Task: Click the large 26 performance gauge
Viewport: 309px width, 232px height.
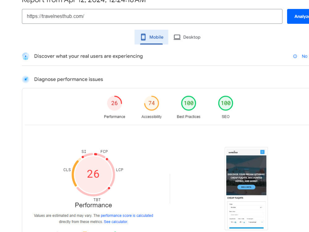Action: click(93, 174)
